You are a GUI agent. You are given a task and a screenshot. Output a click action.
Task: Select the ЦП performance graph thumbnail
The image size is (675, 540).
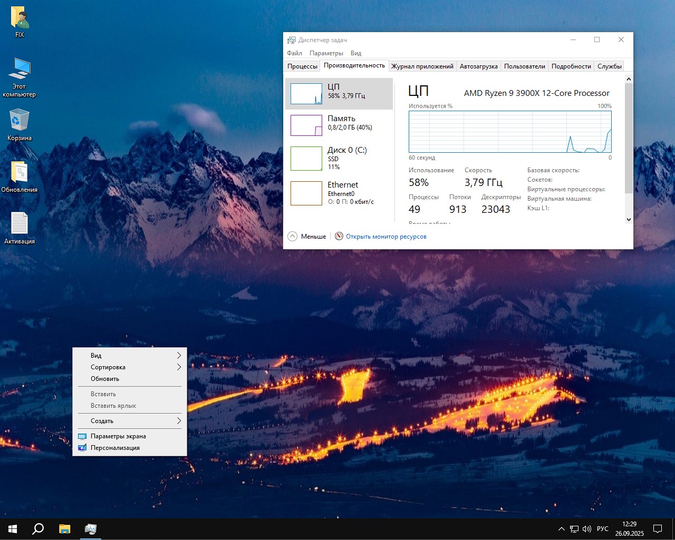coord(306,94)
